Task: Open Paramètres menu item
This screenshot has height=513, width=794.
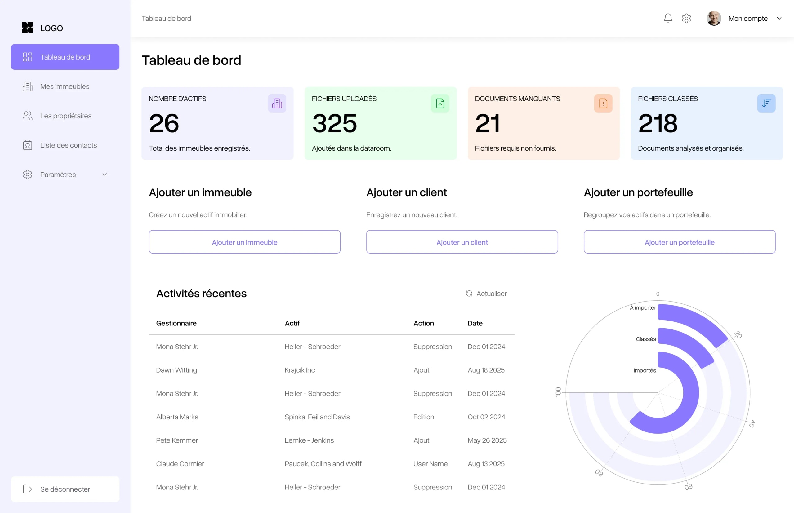Action: pyautogui.click(x=65, y=175)
